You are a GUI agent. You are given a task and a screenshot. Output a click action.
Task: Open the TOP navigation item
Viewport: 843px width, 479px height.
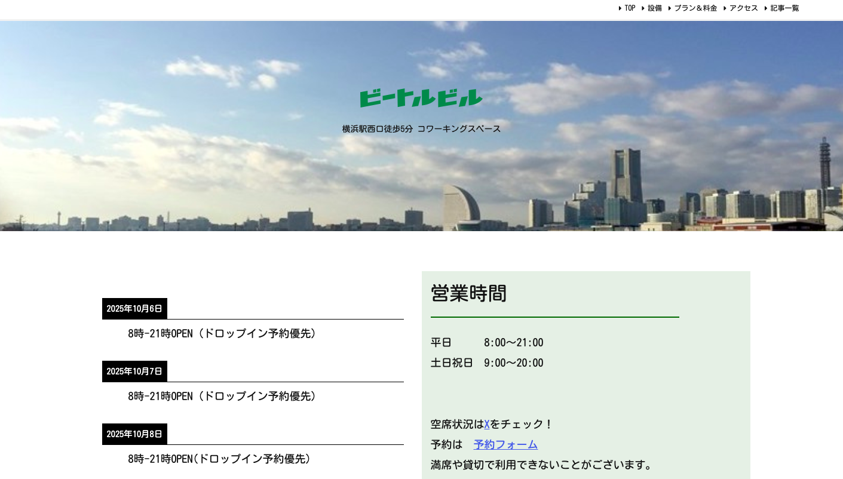click(630, 8)
